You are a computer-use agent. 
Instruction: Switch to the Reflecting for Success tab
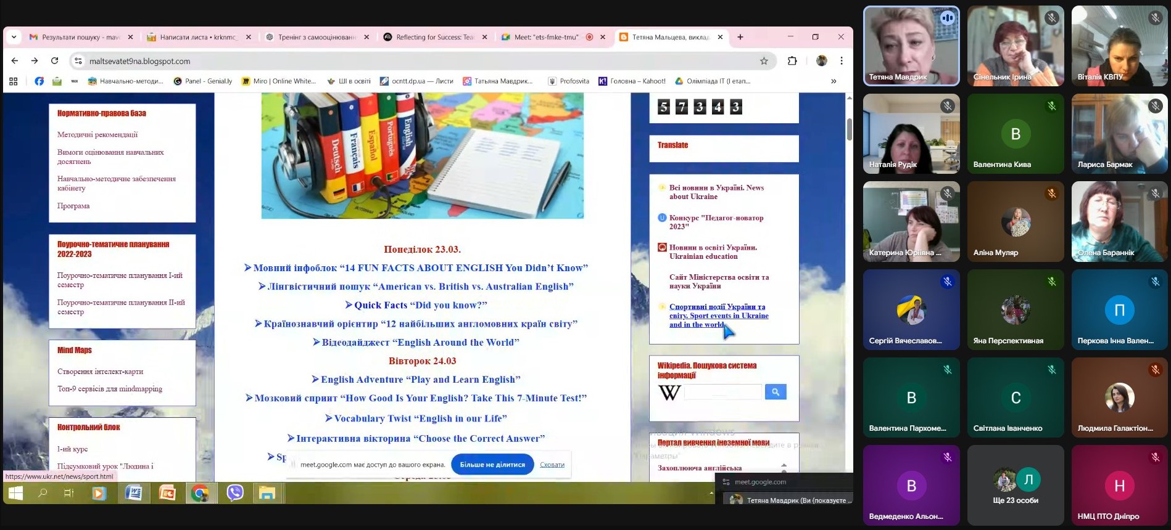pyautogui.click(x=435, y=37)
